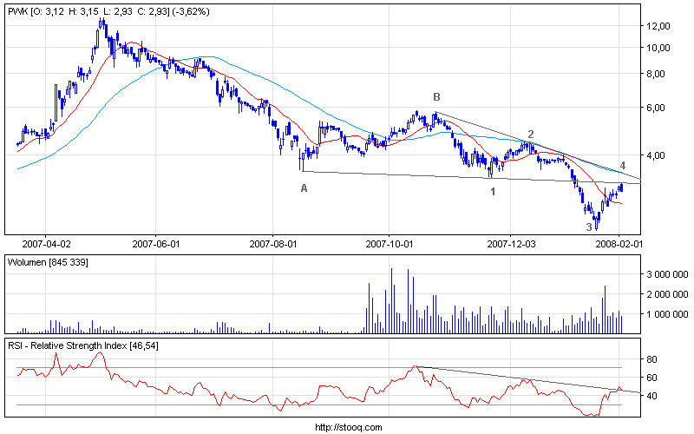Click the 2007-04-02 date axis label
This screenshot has width=694, height=434.
[x=45, y=244]
